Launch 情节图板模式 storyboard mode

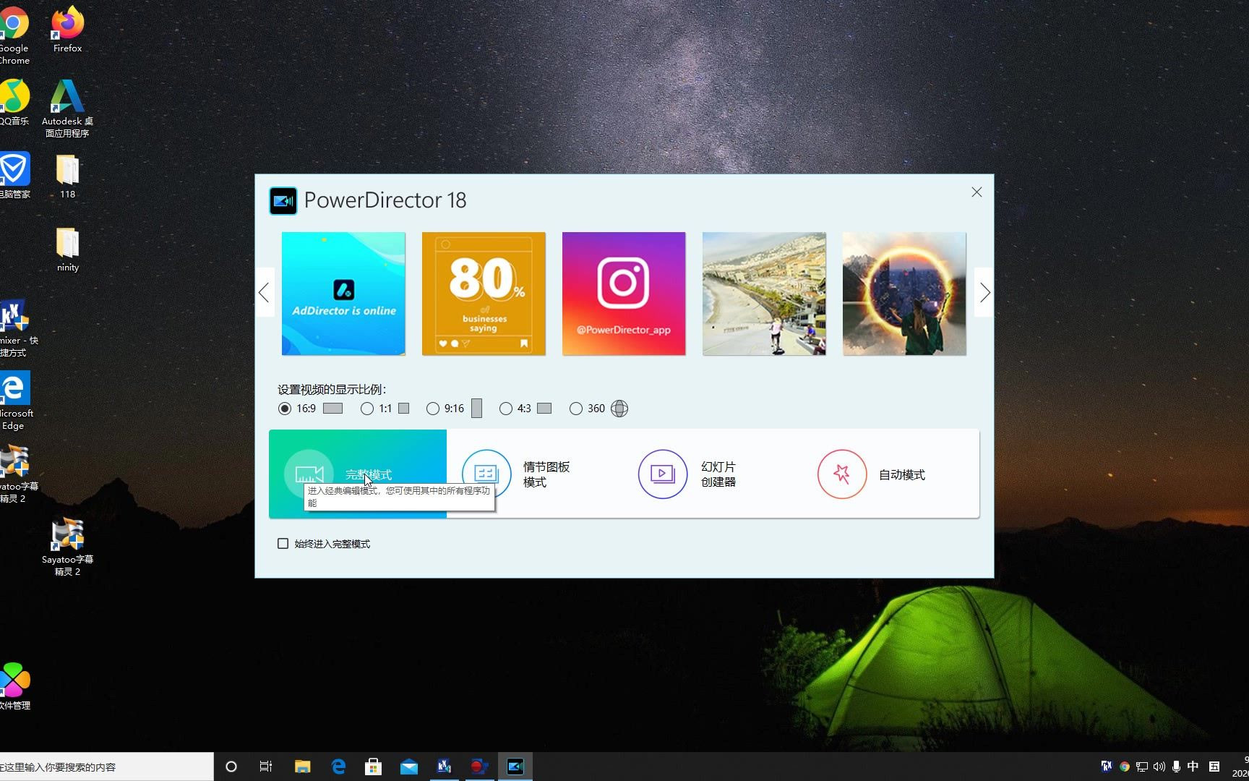click(x=535, y=474)
